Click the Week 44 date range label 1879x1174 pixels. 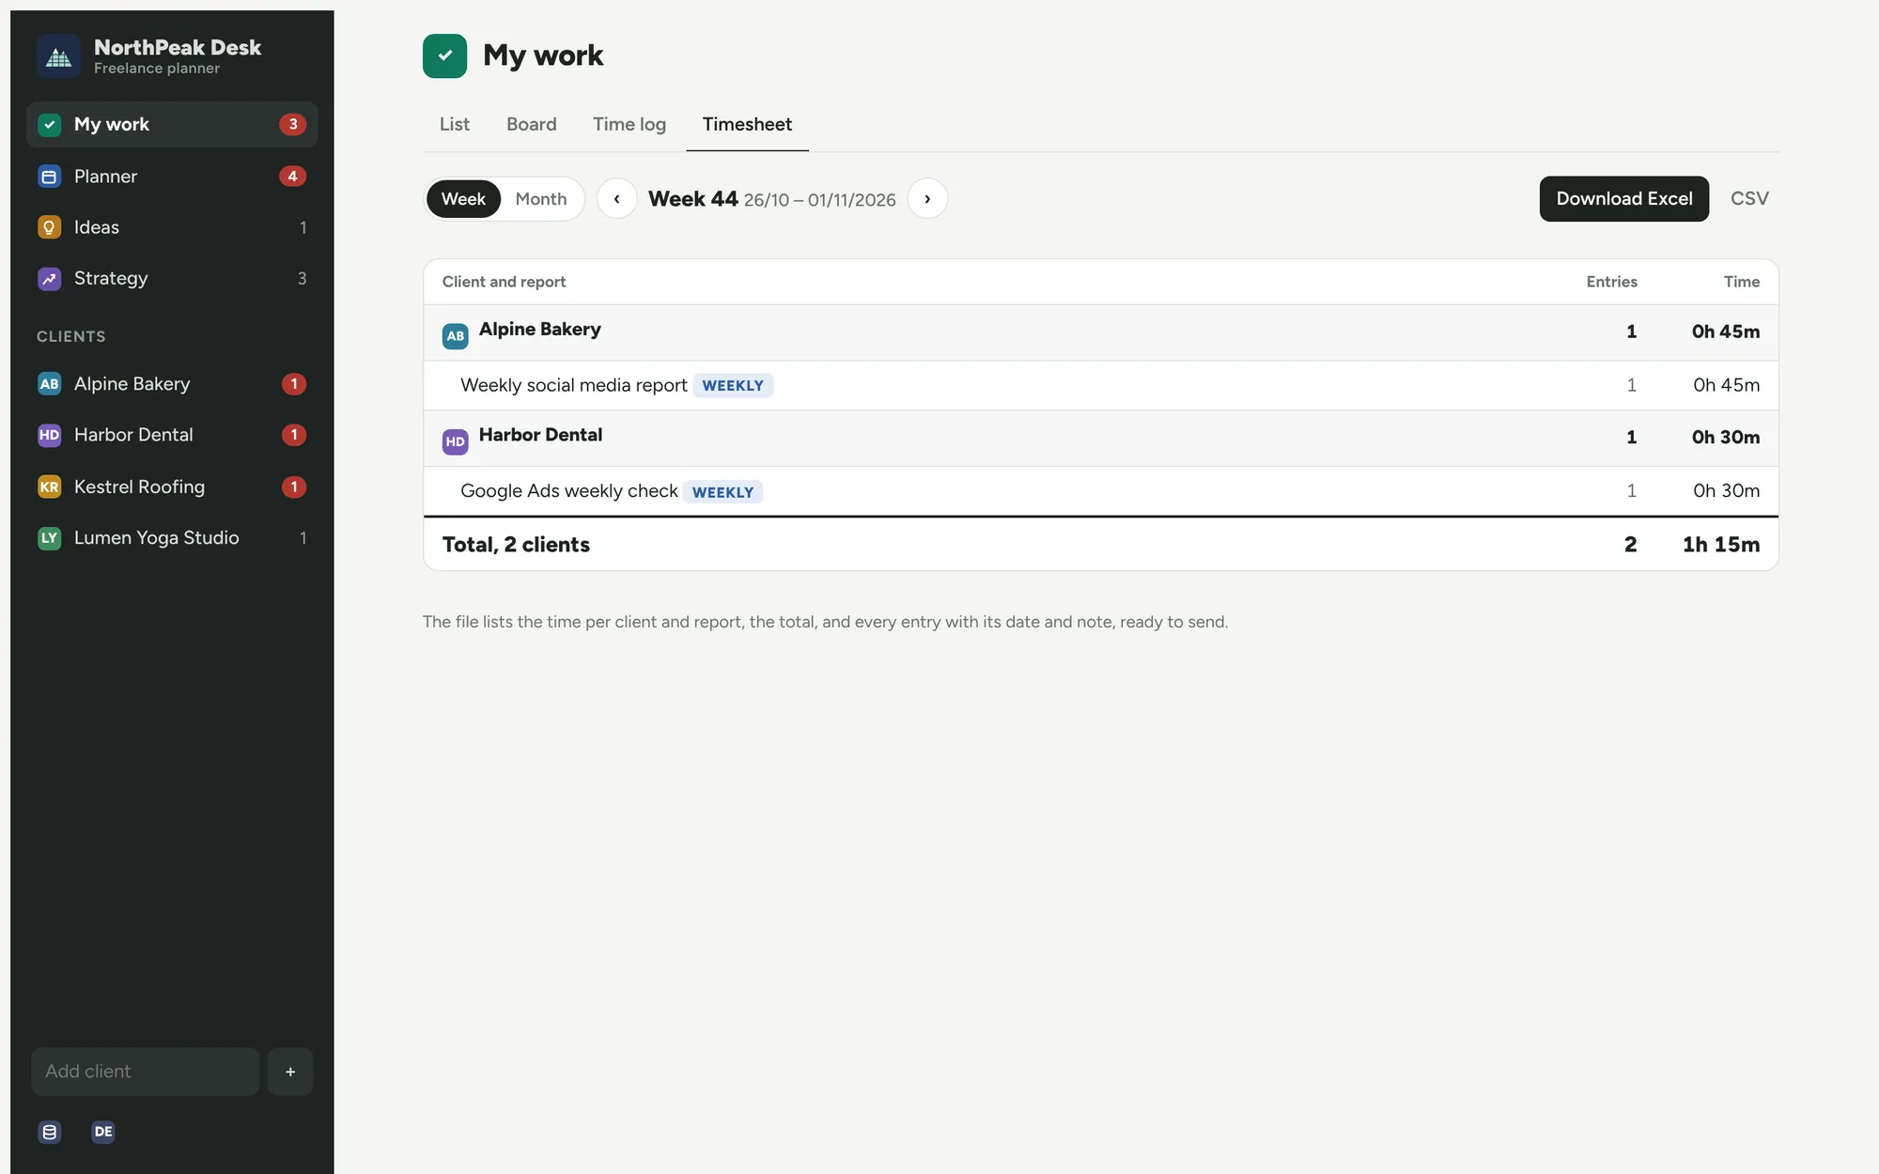(x=772, y=199)
